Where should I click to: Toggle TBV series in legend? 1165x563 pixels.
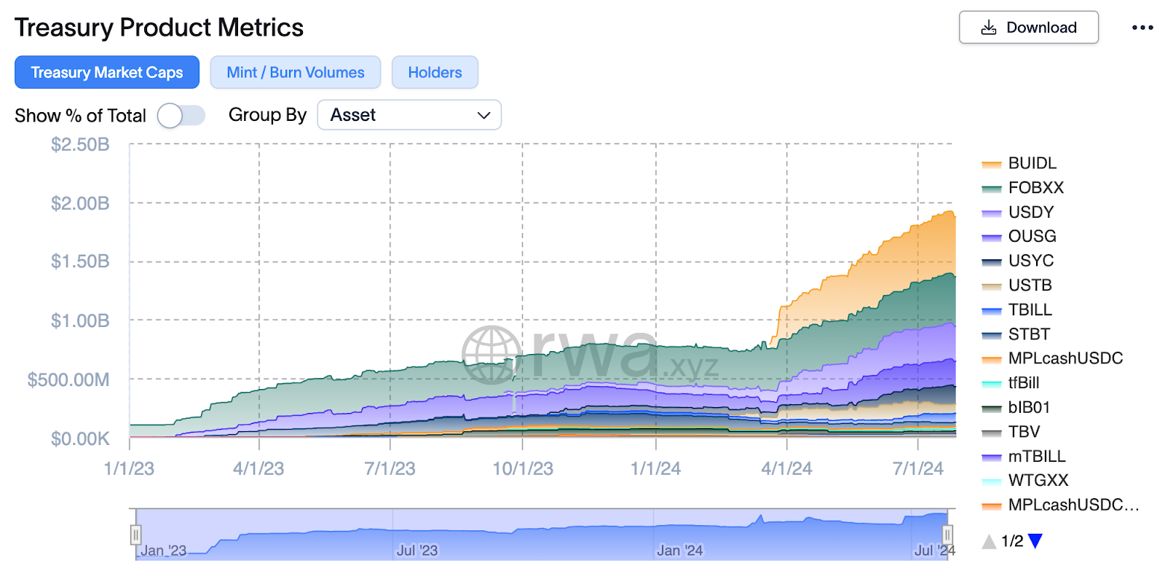1011,432
